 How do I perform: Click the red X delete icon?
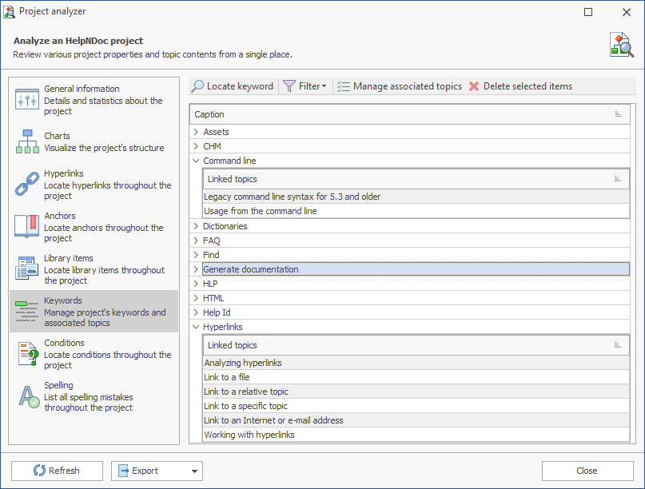(474, 86)
